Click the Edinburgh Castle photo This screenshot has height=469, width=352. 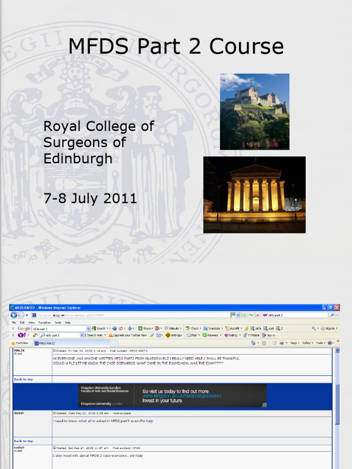[255, 112]
